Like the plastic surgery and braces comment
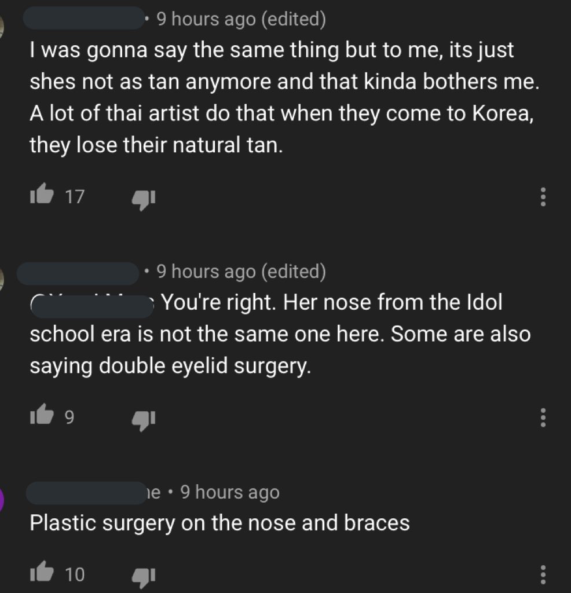The width and height of the screenshot is (571, 593). click(42, 572)
